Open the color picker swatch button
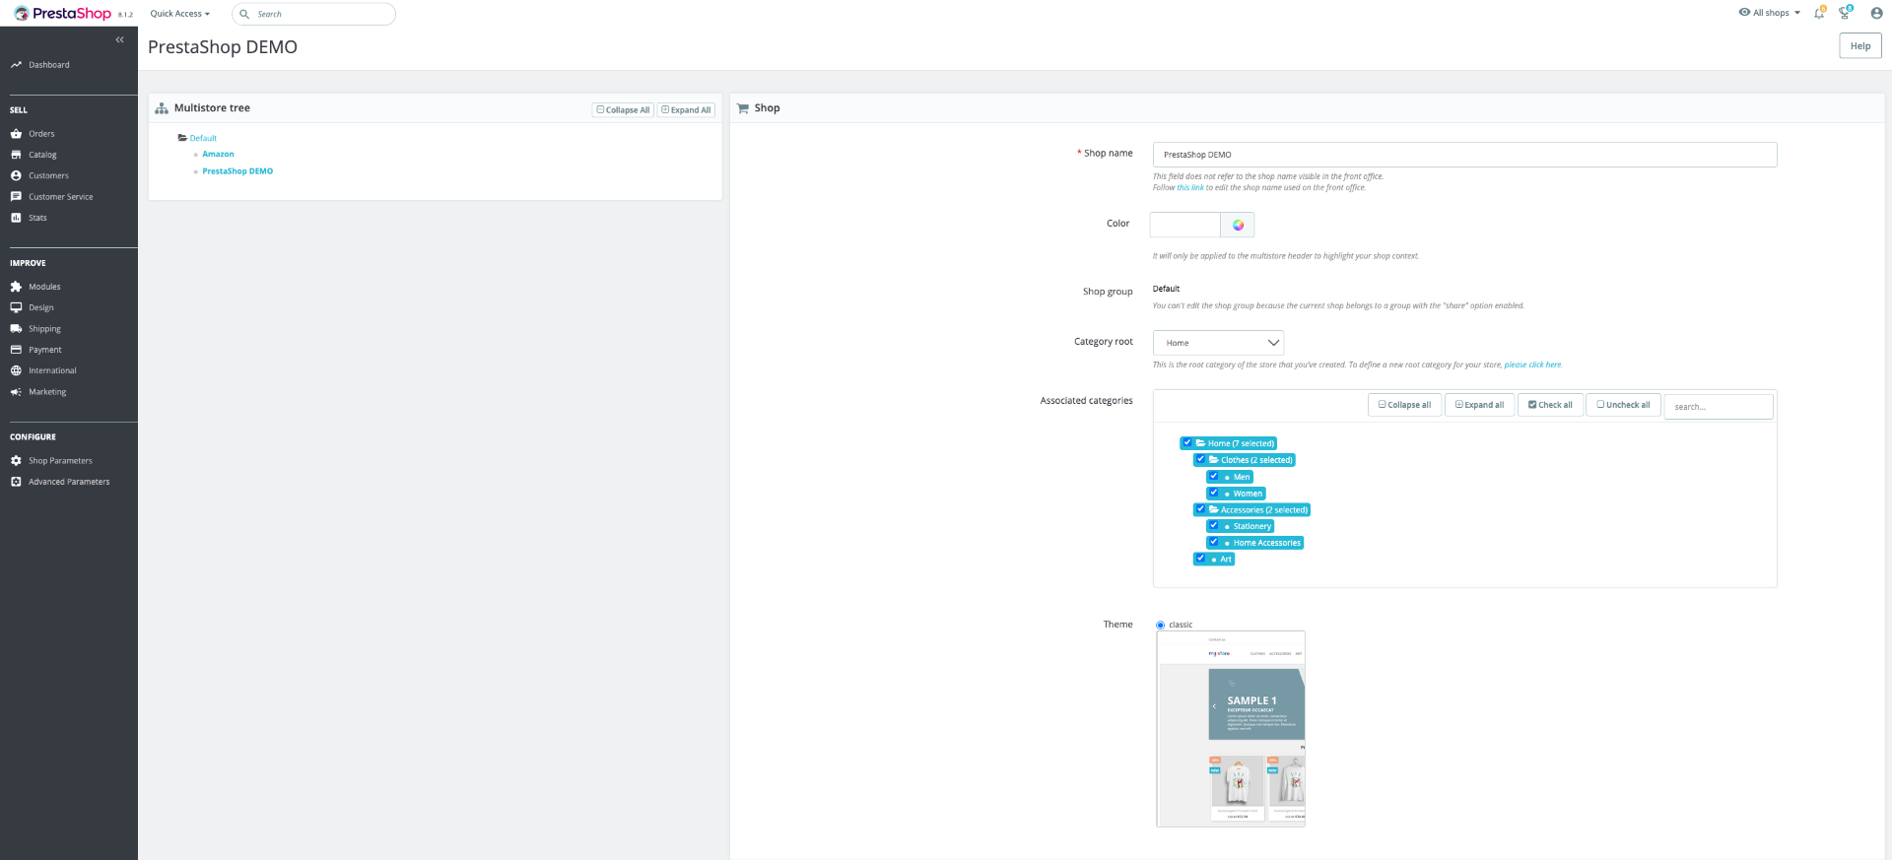This screenshot has height=860, width=1892. click(x=1238, y=226)
